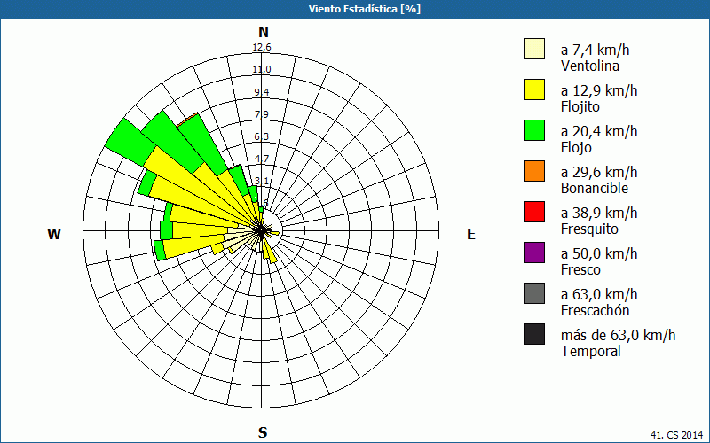Screen dimensions: 710x443
Task: Click the E compass label
Action: (x=471, y=234)
